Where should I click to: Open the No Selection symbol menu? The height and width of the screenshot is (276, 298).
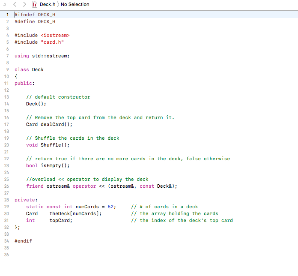coord(75,4)
